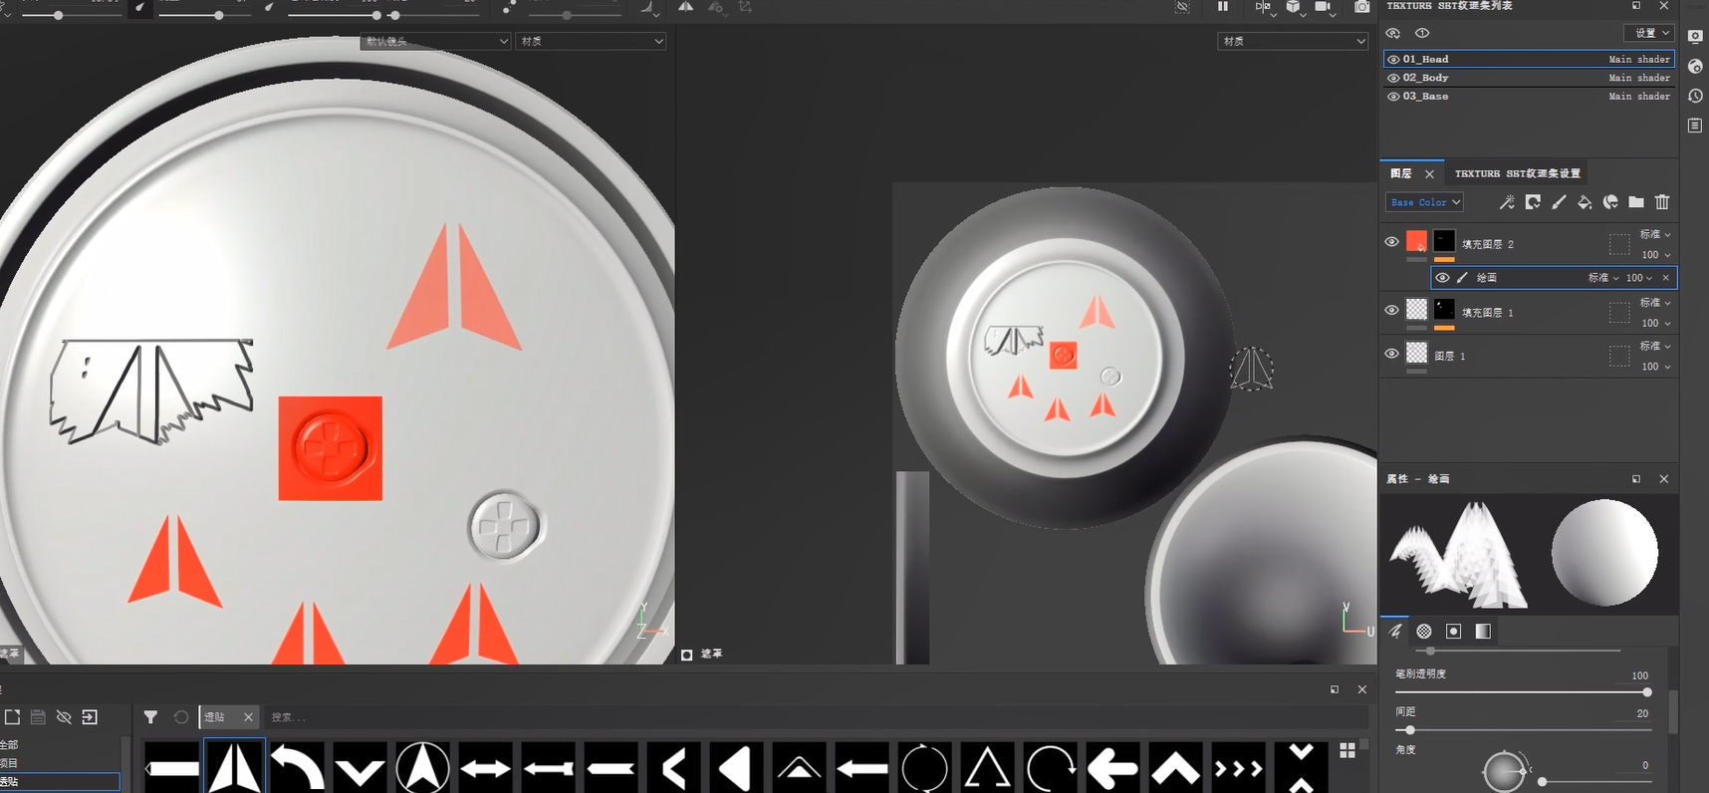Open blend mode dropdown for 填充图层 1
The width and height of the screenshot is (1709, 793).
click(1655, 303)
